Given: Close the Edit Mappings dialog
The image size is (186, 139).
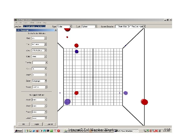Looking at the screenshot, I should [x=56, y=30].
